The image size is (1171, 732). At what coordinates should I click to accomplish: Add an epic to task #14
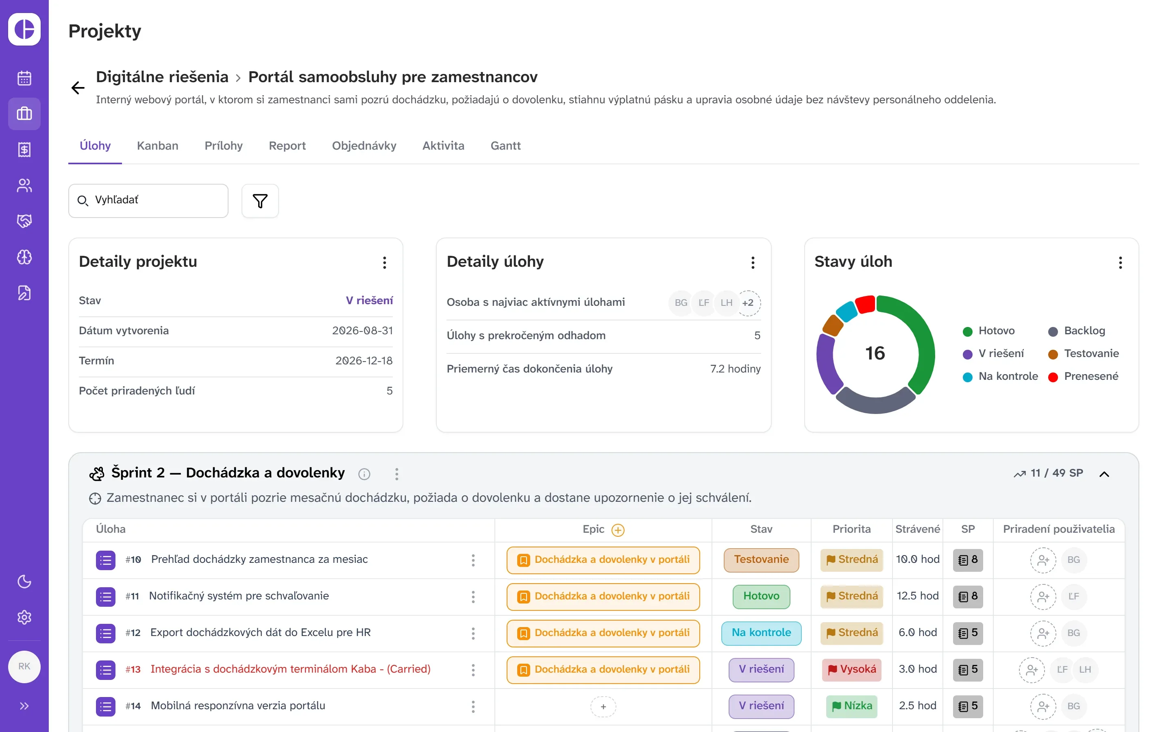point(603,706)
